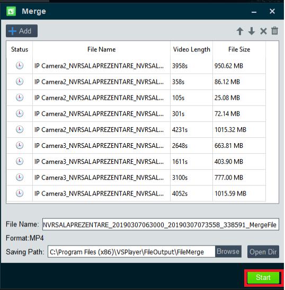
Task: Start the merge process
Action: 263,277
